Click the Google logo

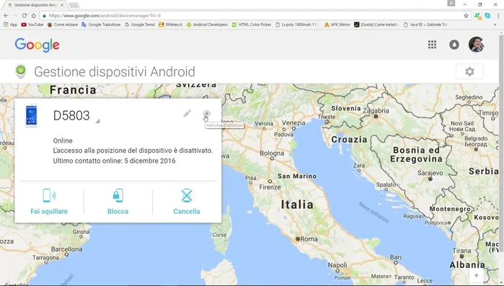click(x=37, y=45)
